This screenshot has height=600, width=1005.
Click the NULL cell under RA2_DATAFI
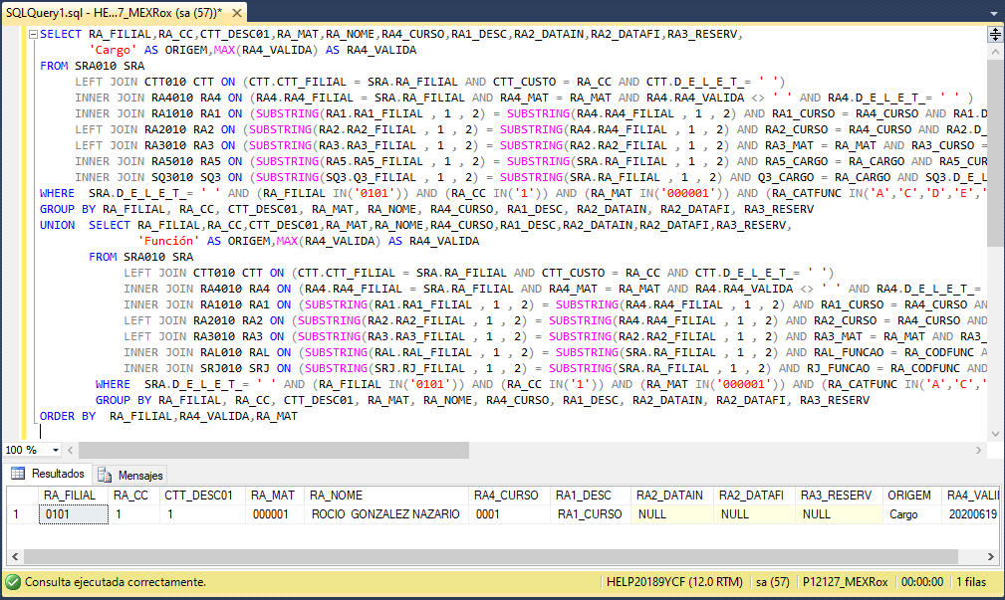(754, 514)
